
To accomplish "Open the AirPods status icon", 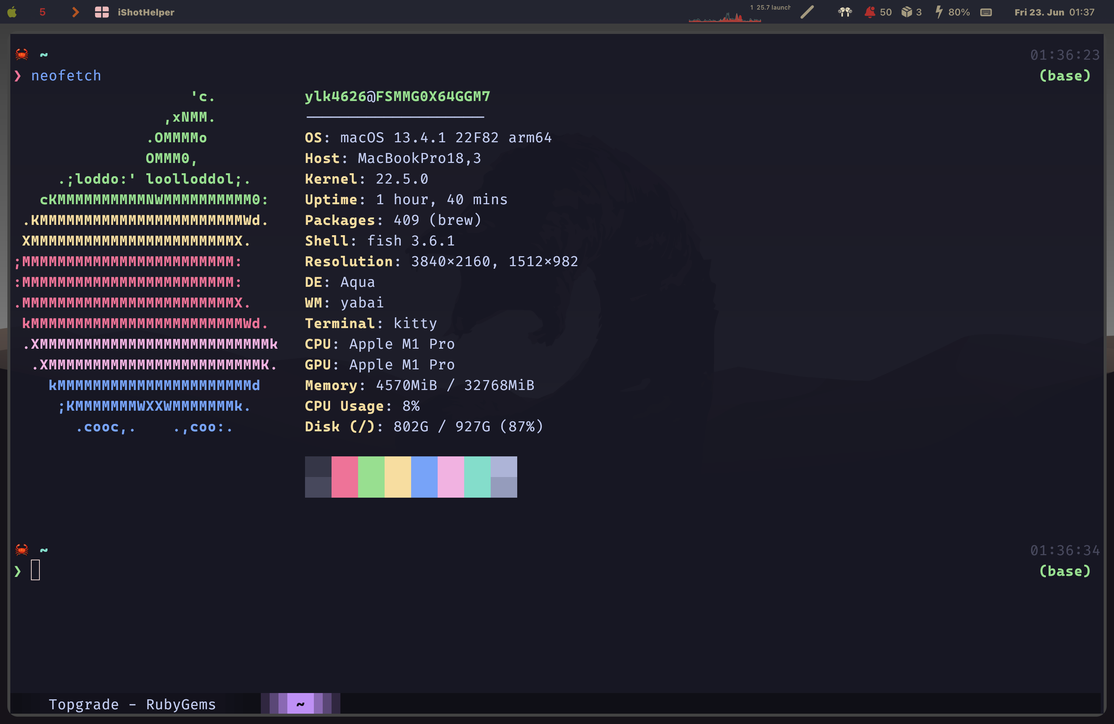I will pyautogui.click(x=844, y=12).
